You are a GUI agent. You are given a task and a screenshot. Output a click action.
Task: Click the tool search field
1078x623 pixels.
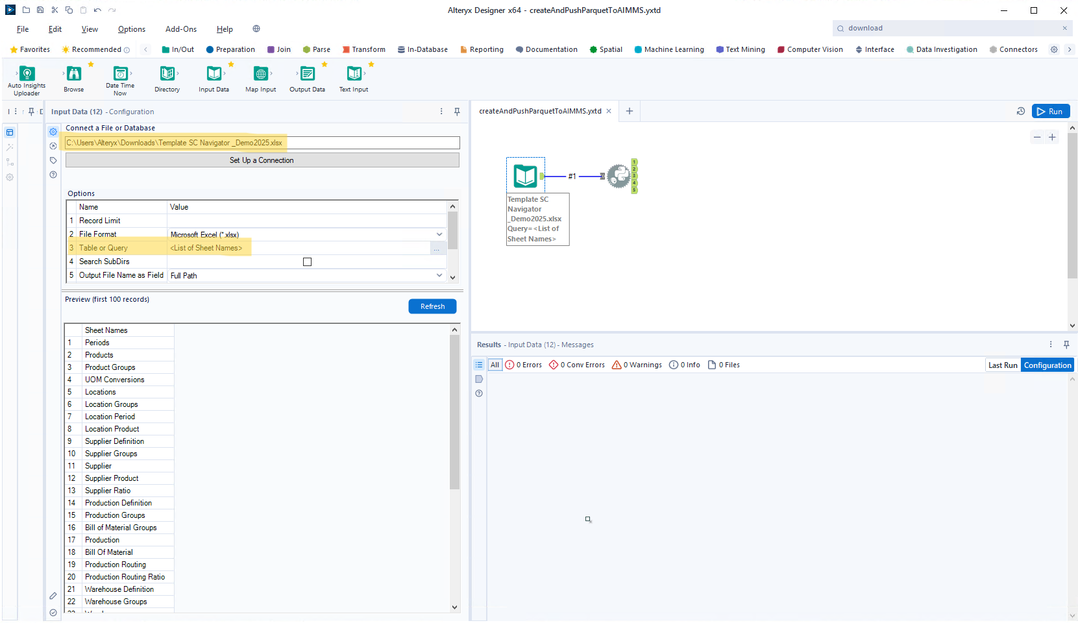click(x=952, y=28)
